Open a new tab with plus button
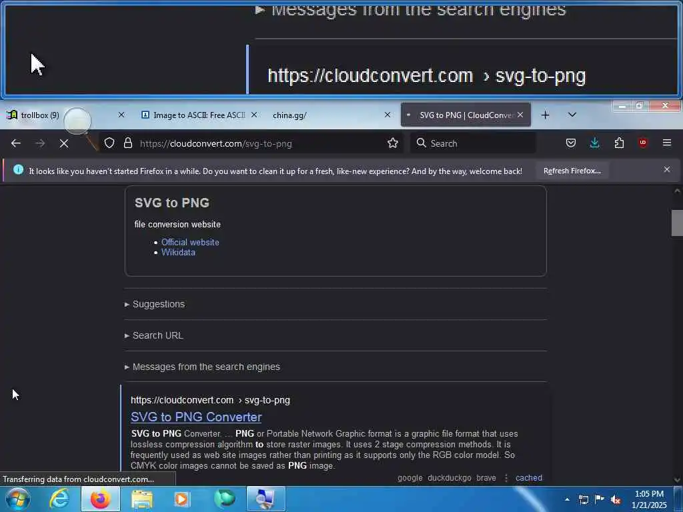 pos(546,115)
